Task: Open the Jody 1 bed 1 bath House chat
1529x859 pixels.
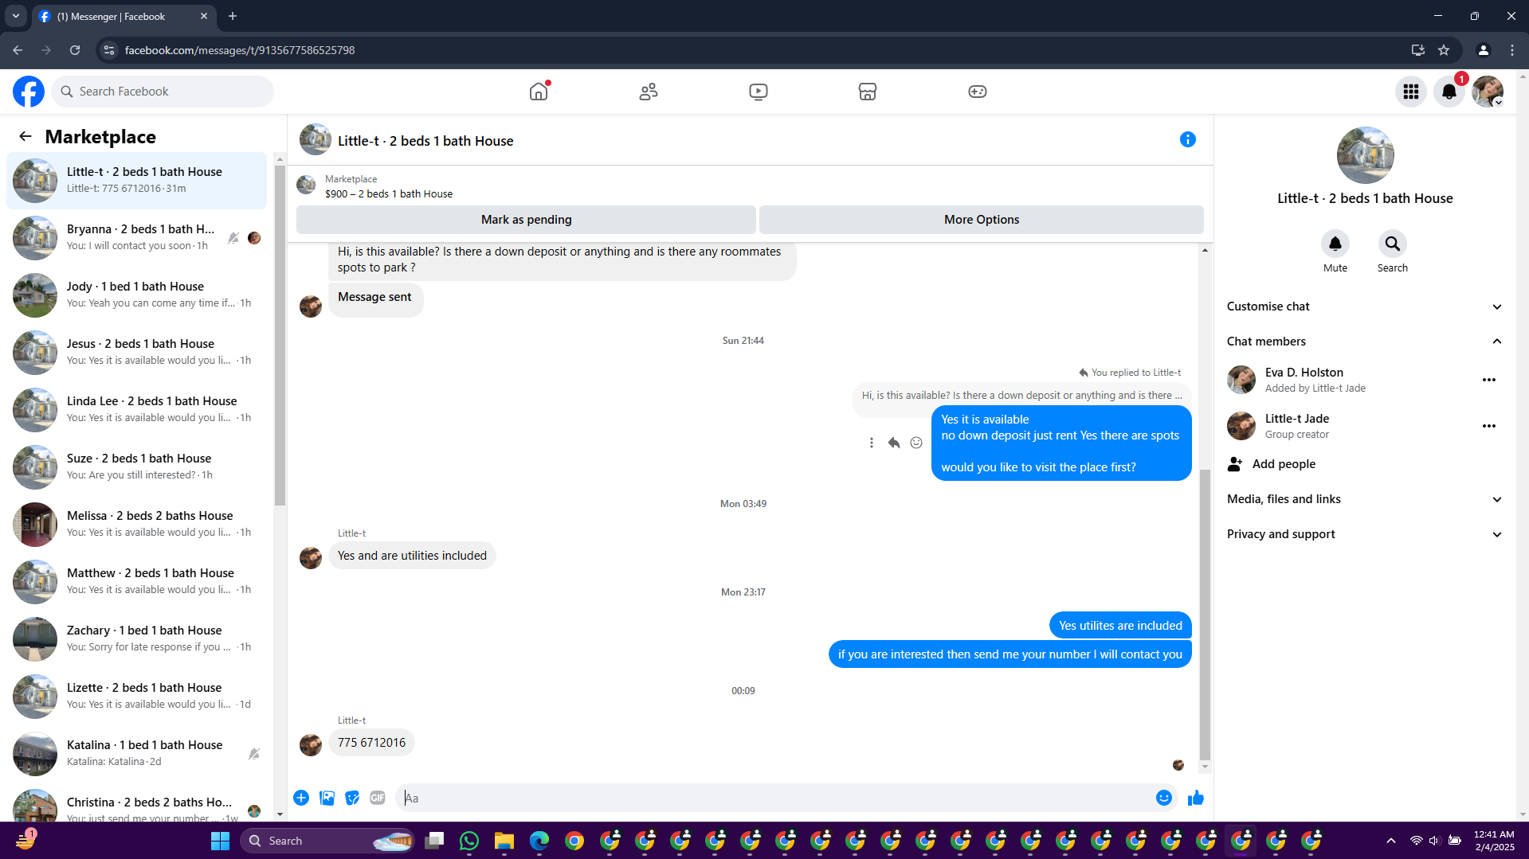Action: point(136,295)
